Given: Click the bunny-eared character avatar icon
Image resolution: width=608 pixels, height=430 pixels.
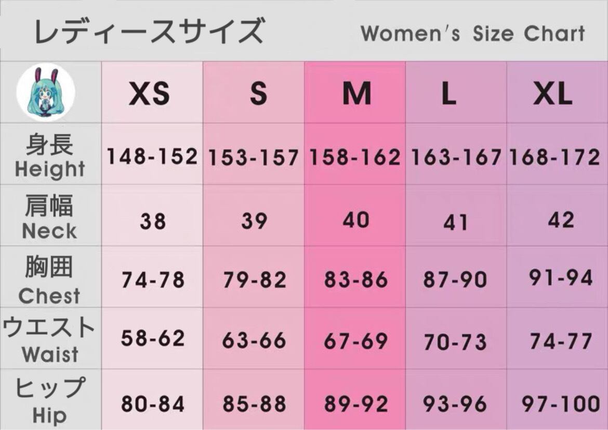Looking at the screenshot, I should [x=46, y=92].
